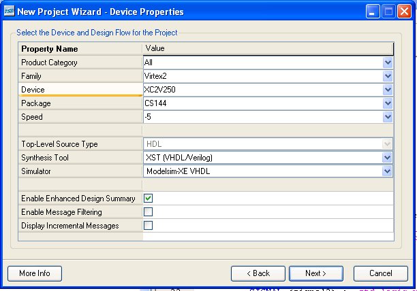Image resolution: width=417 pixels, height=291 pixels.
Task: Select the Simulator label cell
Action: click(80, 171)
